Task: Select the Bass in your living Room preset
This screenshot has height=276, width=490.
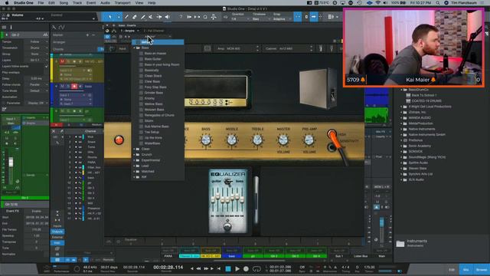Action: point(162,64)
